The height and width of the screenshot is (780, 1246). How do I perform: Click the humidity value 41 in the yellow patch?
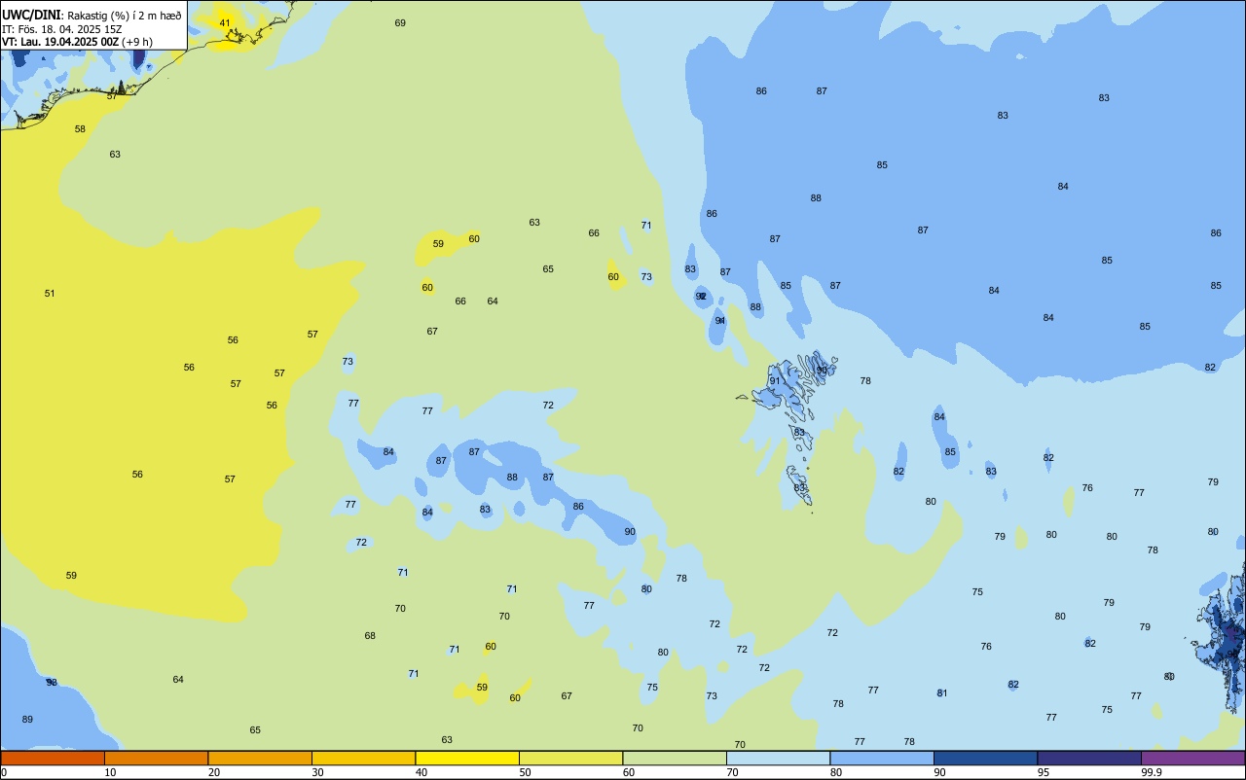click(x=225, y=22)
